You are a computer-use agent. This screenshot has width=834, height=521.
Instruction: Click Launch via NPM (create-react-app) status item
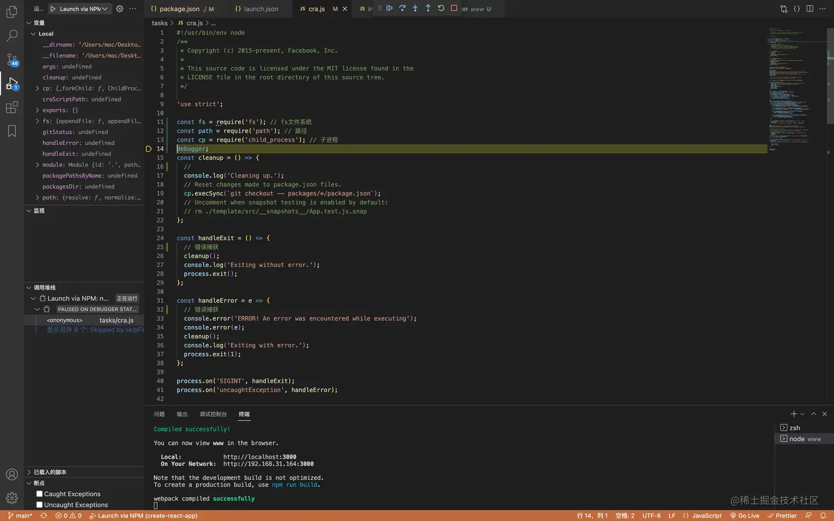[143, 515]
